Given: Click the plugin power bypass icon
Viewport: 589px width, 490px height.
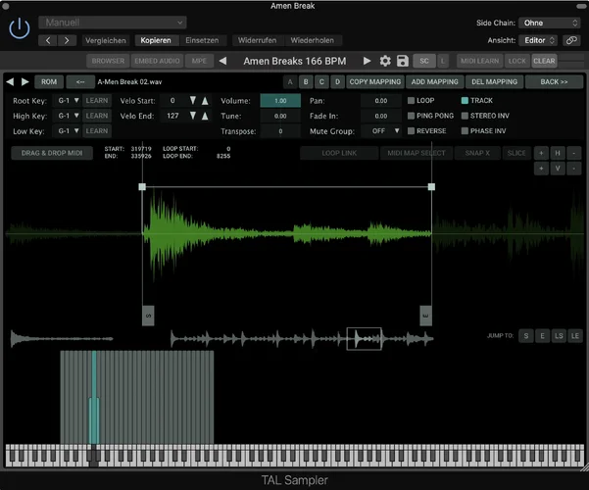Looking at the screenshot, I should click(x=19, y=28).
